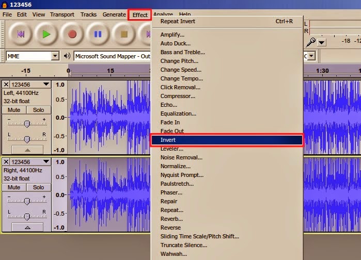Viewport: 361px width, 260px height.
Task: Select Phaser... effect
Action: [x=227, y=192]
